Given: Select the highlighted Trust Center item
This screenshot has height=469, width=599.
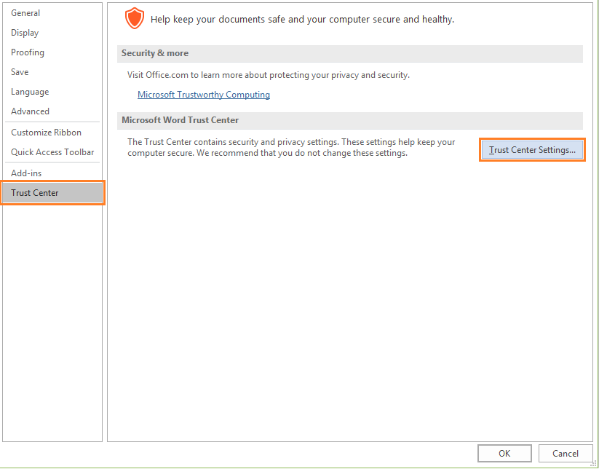Looking at the screenshot, I should (x=52, y=193).
